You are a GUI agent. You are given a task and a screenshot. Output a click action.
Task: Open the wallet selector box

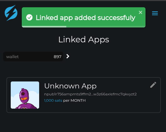pyautogui.click(x=33, y=57)
